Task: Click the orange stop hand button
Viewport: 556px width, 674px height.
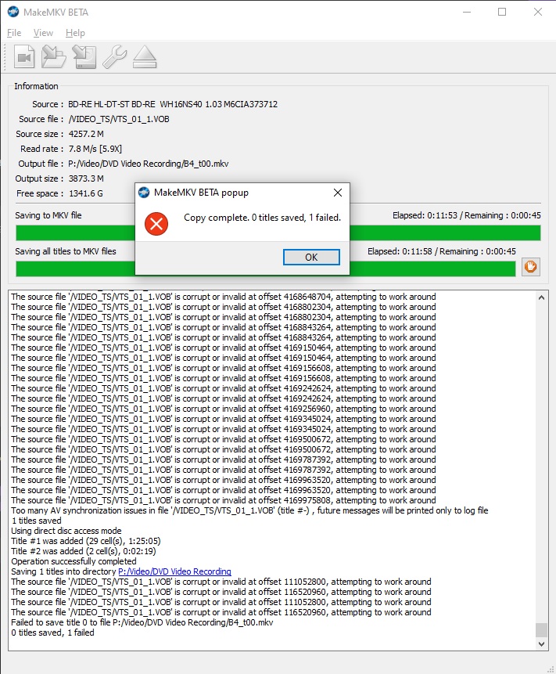Action: pyautogui.click(x=531, y=267)
